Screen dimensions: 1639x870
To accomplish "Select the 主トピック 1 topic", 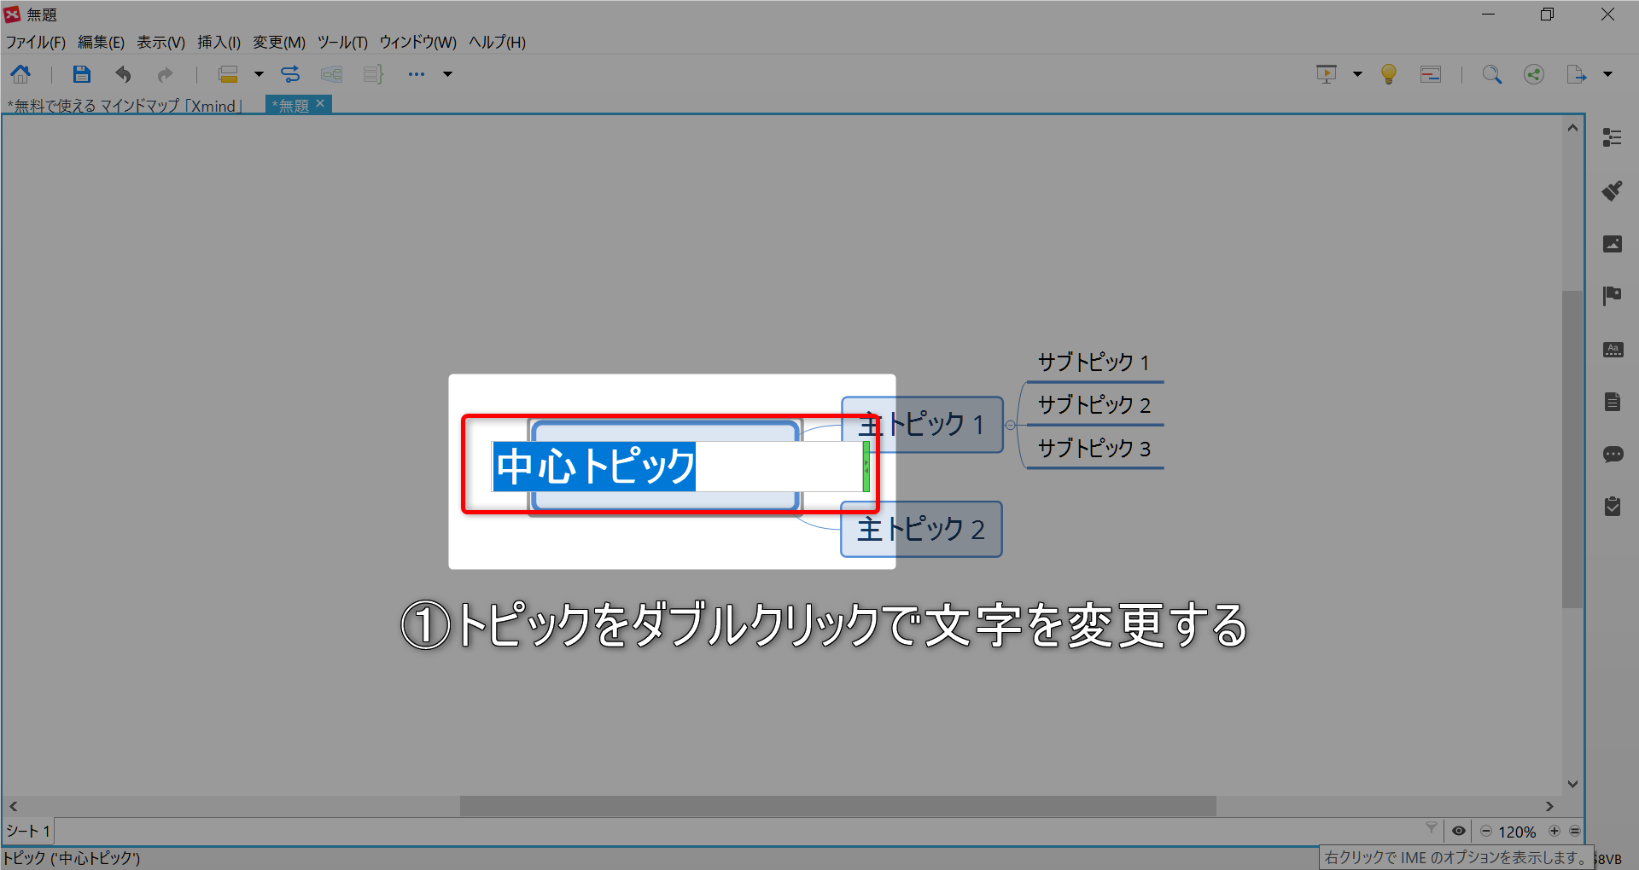I will tap(922, 424).
